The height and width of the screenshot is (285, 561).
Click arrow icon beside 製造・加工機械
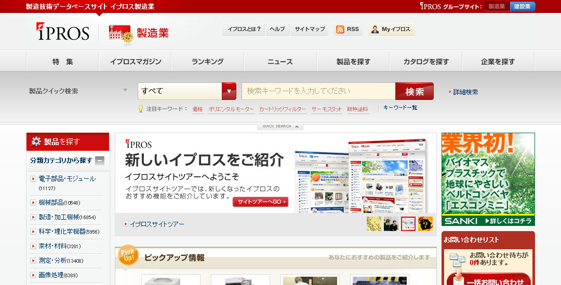pos(33,217)
